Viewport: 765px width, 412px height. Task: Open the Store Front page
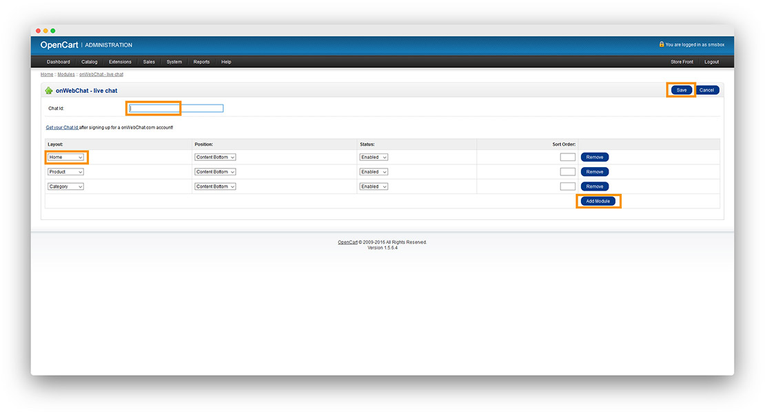[682, 61]
